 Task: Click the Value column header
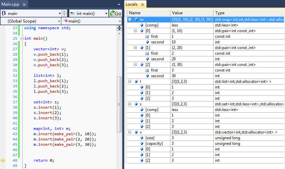pyautogui.click(x=192, y=13)
